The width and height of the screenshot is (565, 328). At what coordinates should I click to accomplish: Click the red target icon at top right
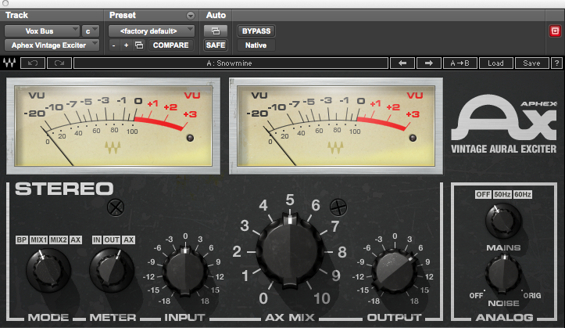pos(556,31)
